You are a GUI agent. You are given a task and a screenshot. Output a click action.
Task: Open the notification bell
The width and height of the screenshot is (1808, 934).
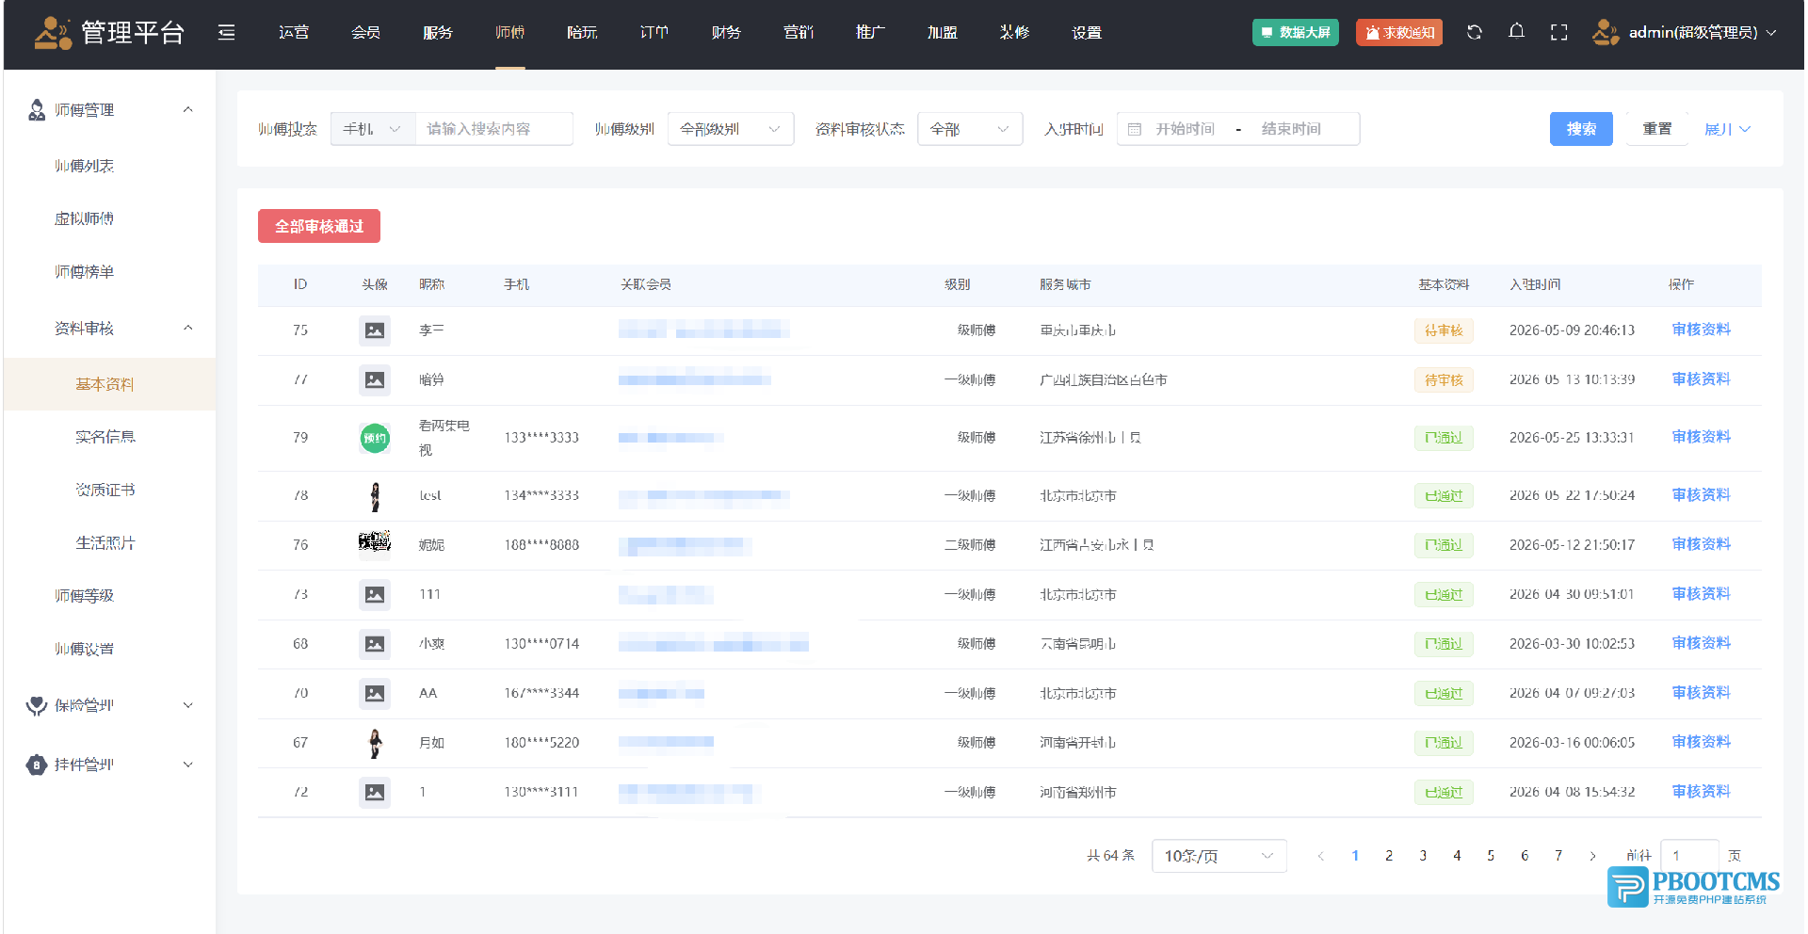click(1516, 32)
